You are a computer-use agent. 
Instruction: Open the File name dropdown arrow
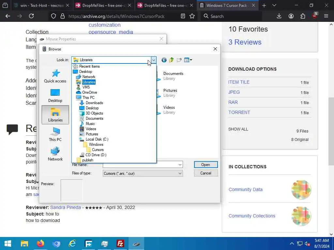[180, 164]
